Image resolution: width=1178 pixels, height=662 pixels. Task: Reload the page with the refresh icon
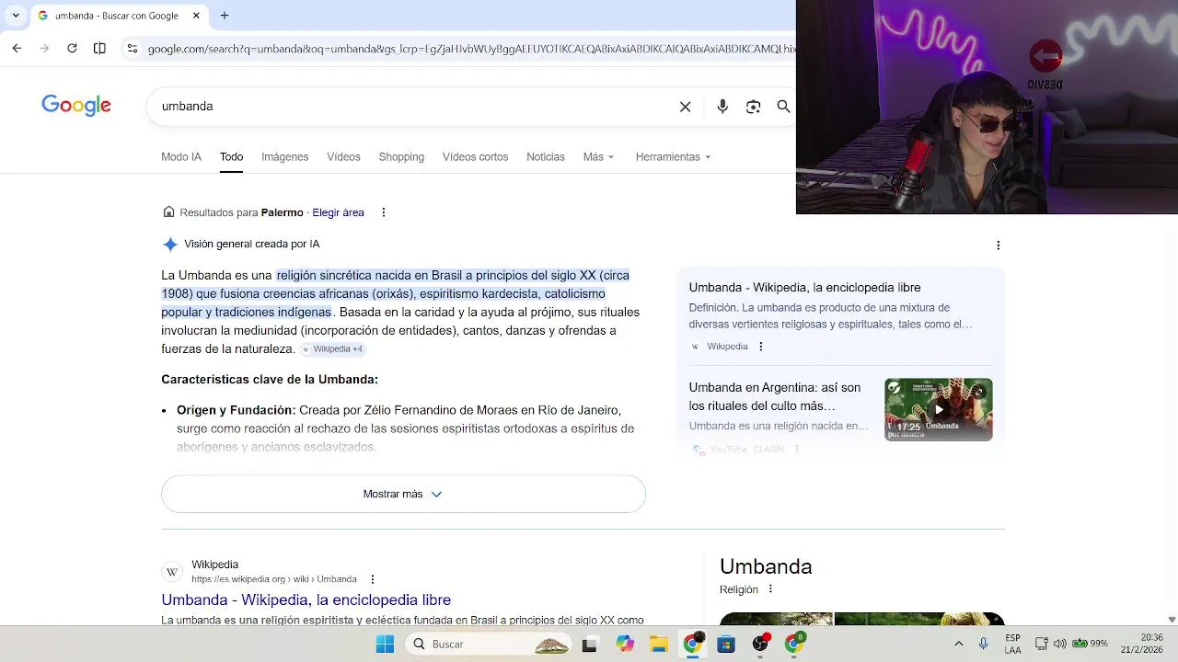[72, 48]
